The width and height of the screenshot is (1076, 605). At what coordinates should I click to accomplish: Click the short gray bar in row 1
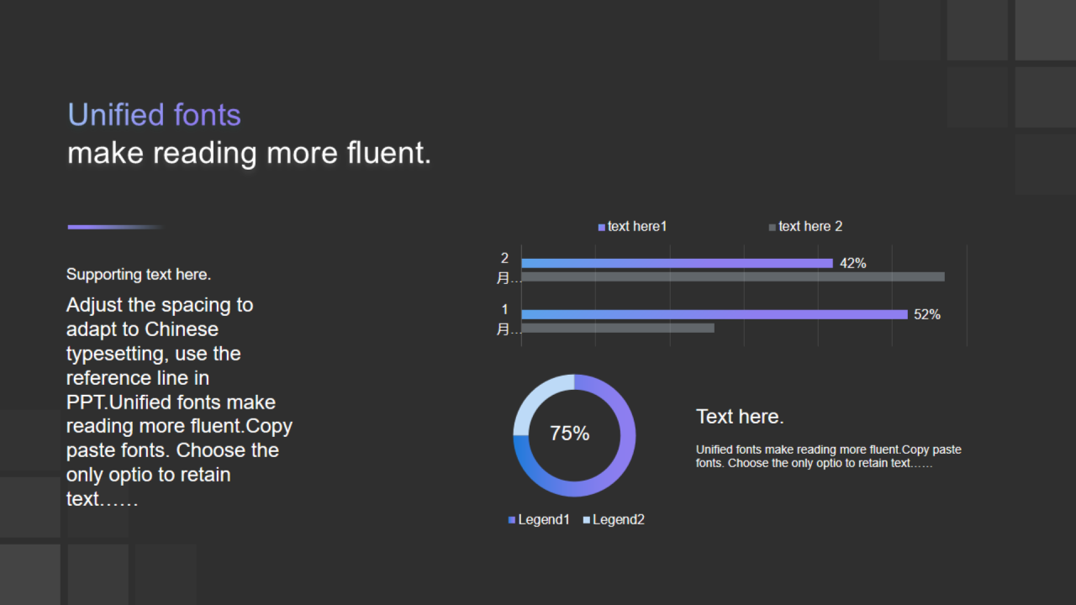[x=618, y=328]
